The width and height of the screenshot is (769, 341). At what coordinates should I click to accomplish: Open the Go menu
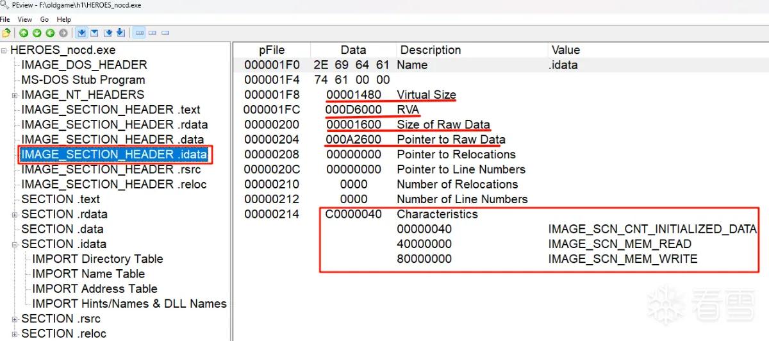pos(45,20)
